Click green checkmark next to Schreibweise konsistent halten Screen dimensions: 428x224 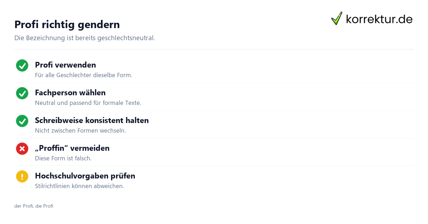coord(22,121)
